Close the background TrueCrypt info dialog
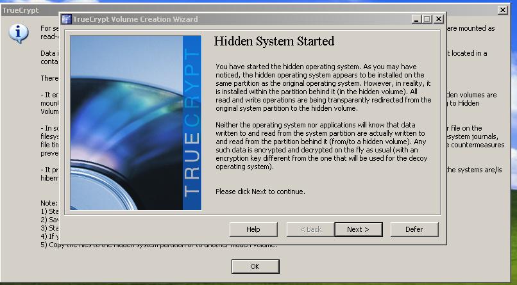Viewport: 517px width, 285px height. click(503, 10)
